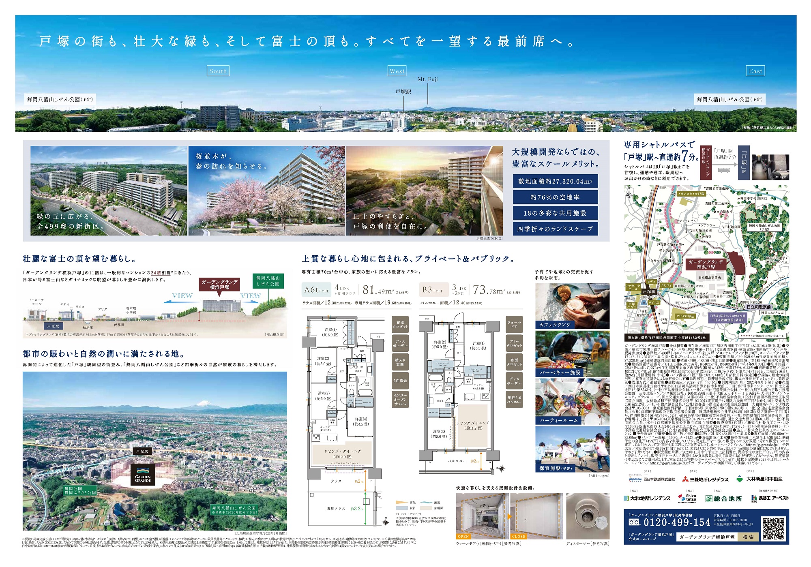Open the パーティールーム photo
Viewport: 811px width, 567px height.
point(572,402)
